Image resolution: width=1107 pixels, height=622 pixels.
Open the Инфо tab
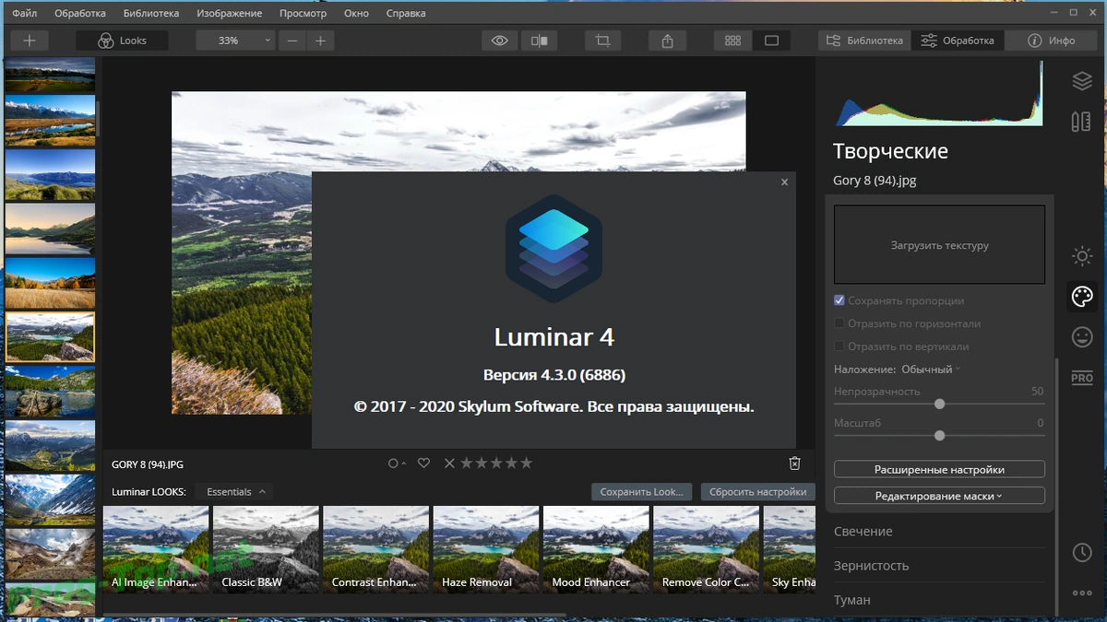1051,41
